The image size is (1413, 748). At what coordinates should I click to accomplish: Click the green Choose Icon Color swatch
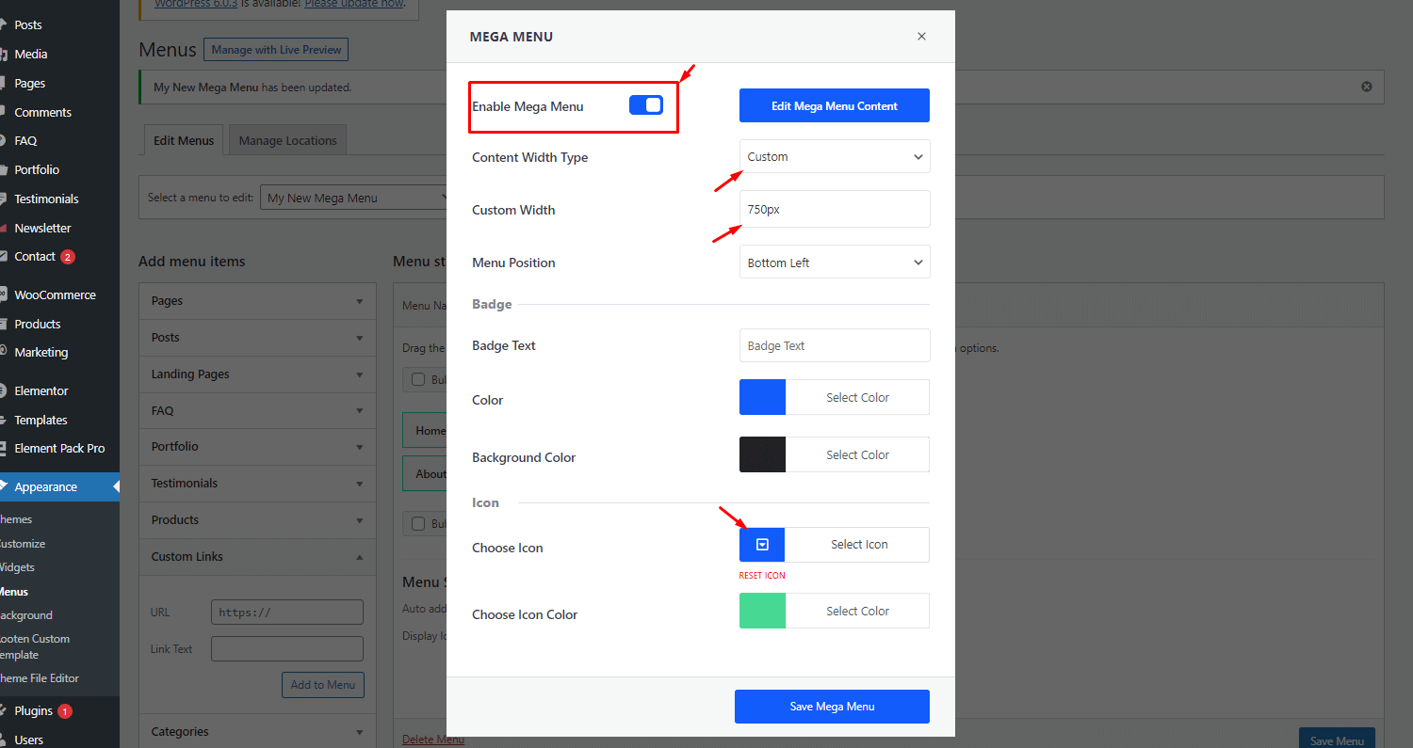pos(761,610)
